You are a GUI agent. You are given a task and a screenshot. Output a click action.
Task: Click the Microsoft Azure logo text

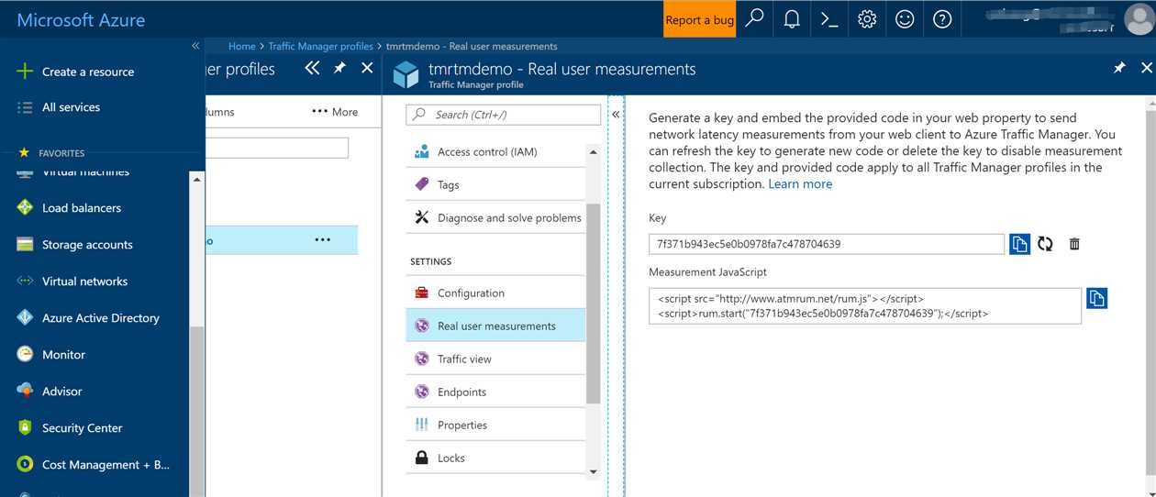click(81, 19)
